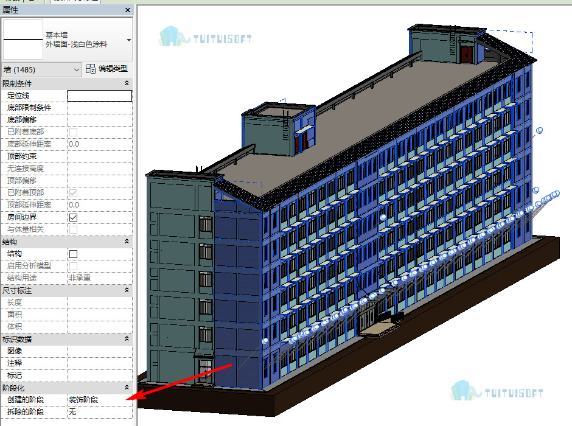Collapse the 阶段化 section
The image size is (572, 426).
point(127,387)
